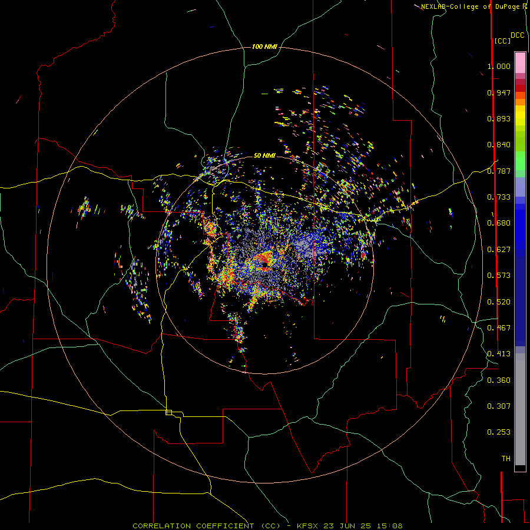Click the TH threshold label

pyautogui.click(x=506, y=459)
